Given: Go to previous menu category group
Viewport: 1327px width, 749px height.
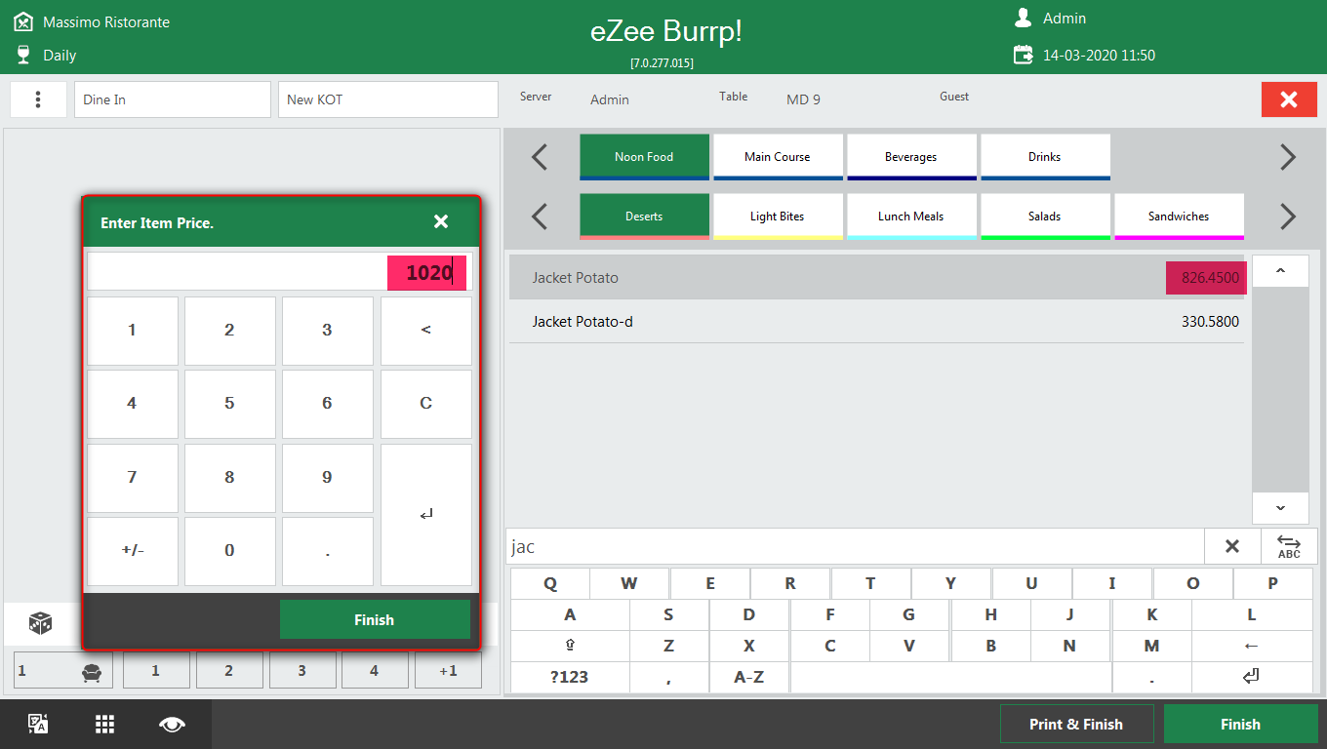Looking at the screenshot, I should click(x=540, y=156).
